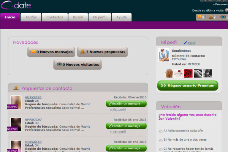Image resolution: width=228 pixels, height=152 pixels.
Task: Open the fifth black-and-white gallery thumbnail
Action: (x=207, y=73)
